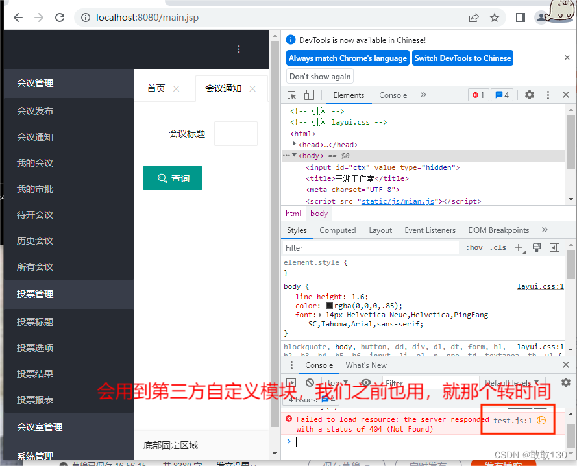Close the DevTools panel
This screenshot has width=577, height=466.
(x=566, y=95)
